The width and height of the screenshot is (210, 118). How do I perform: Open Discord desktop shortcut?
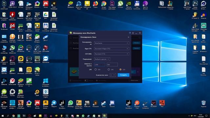tap(112, 104)
